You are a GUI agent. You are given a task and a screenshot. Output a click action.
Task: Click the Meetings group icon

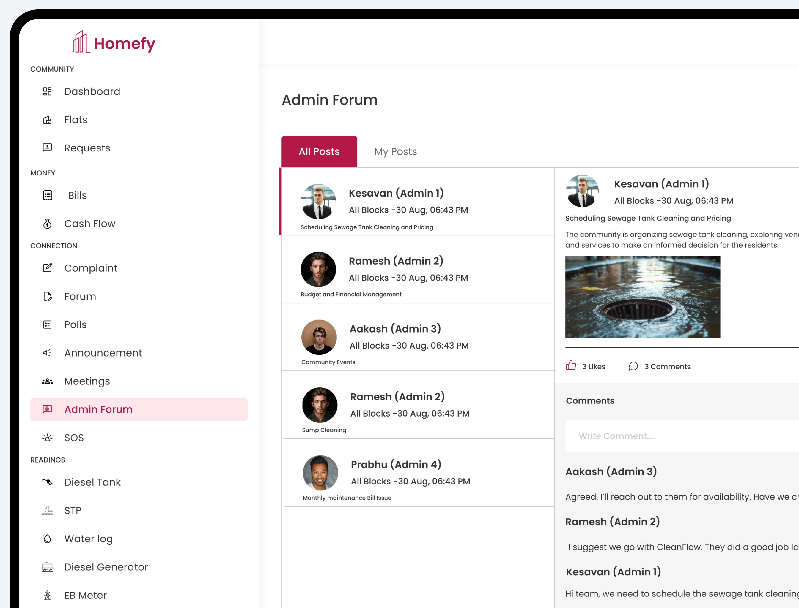[x=47, y=381]
